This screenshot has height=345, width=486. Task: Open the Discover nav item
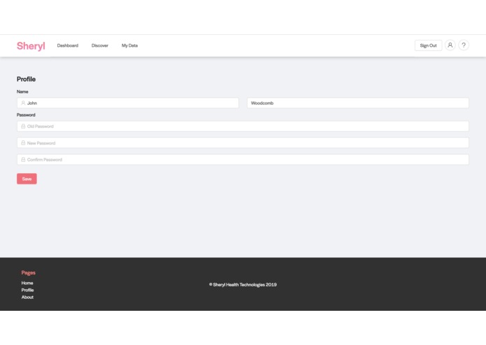click(x=100, y=45)
